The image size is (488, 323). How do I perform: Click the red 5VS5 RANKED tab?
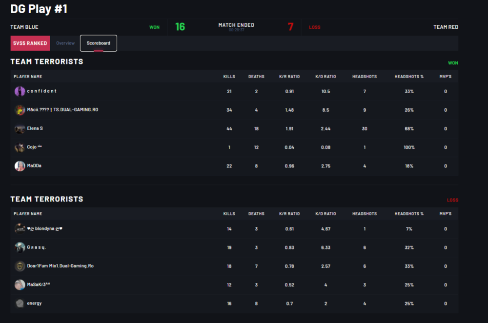(30, 43)
